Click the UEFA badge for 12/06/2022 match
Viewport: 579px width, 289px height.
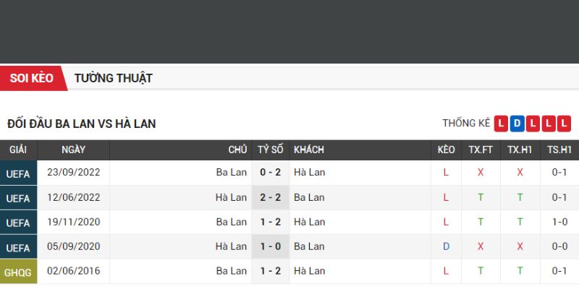18,198
